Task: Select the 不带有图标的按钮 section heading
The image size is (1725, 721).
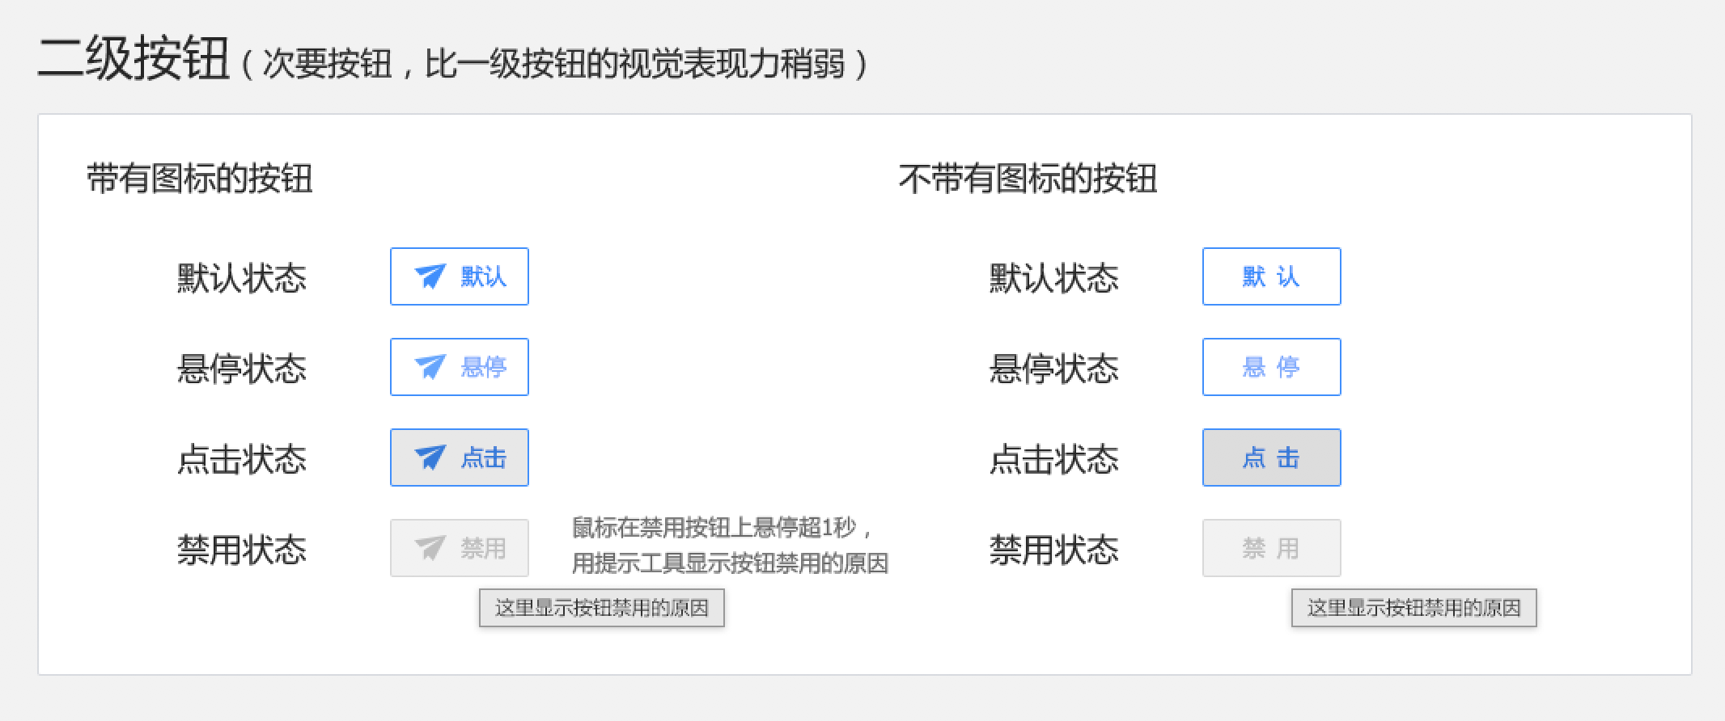Action: [x=1028, y=179]
